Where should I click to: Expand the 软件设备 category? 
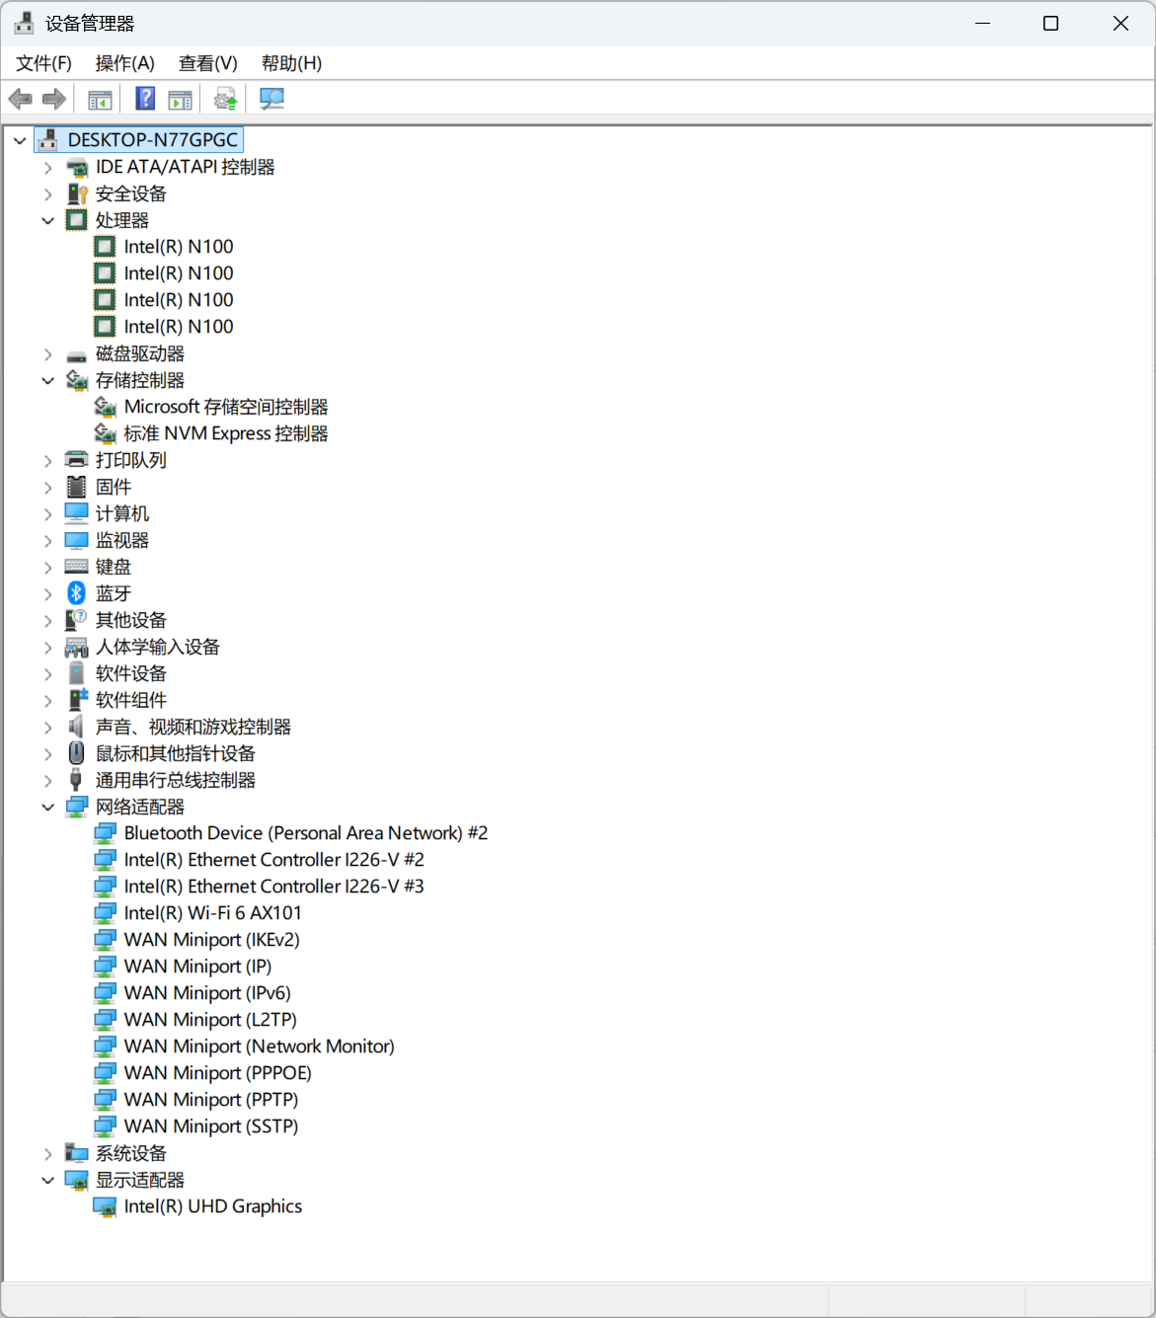pos(47,674)
